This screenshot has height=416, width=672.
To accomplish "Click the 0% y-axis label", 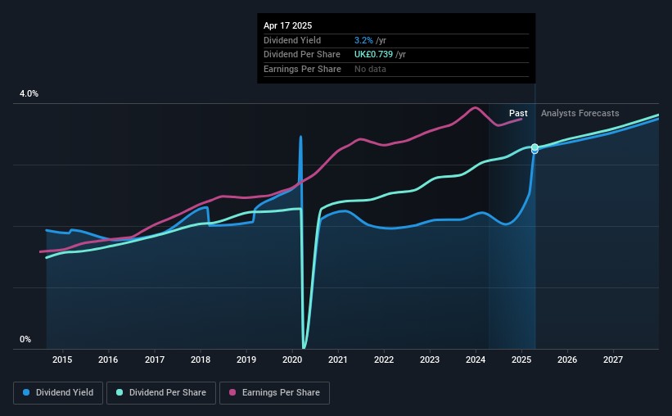I will coord(25,339).
